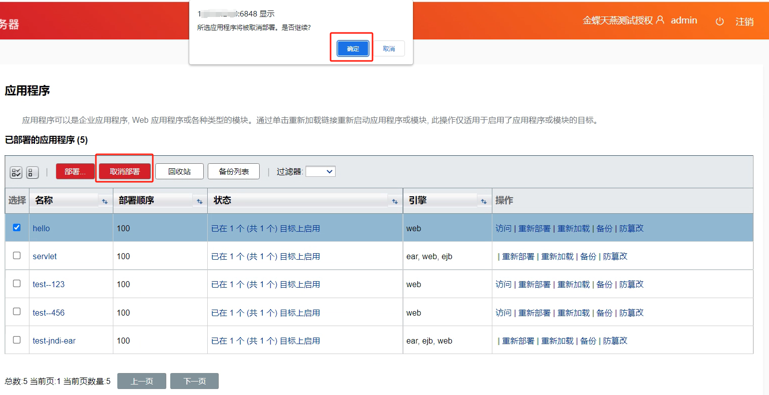Check the test--456 application checkbox
This screenshot has width=769, height=395.
click(x=17, y=311)
